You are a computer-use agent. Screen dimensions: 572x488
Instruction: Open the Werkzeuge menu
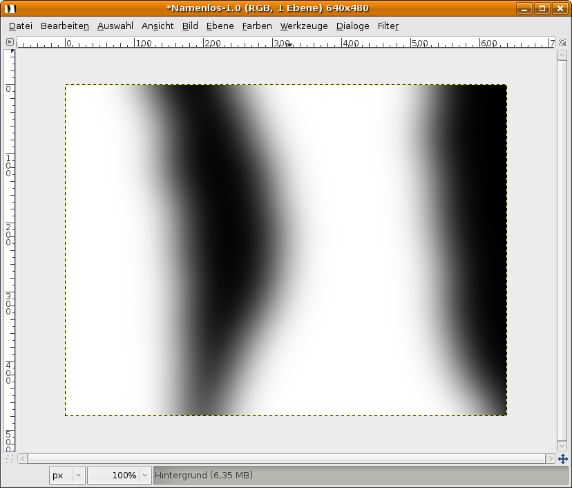coord(304,26)
